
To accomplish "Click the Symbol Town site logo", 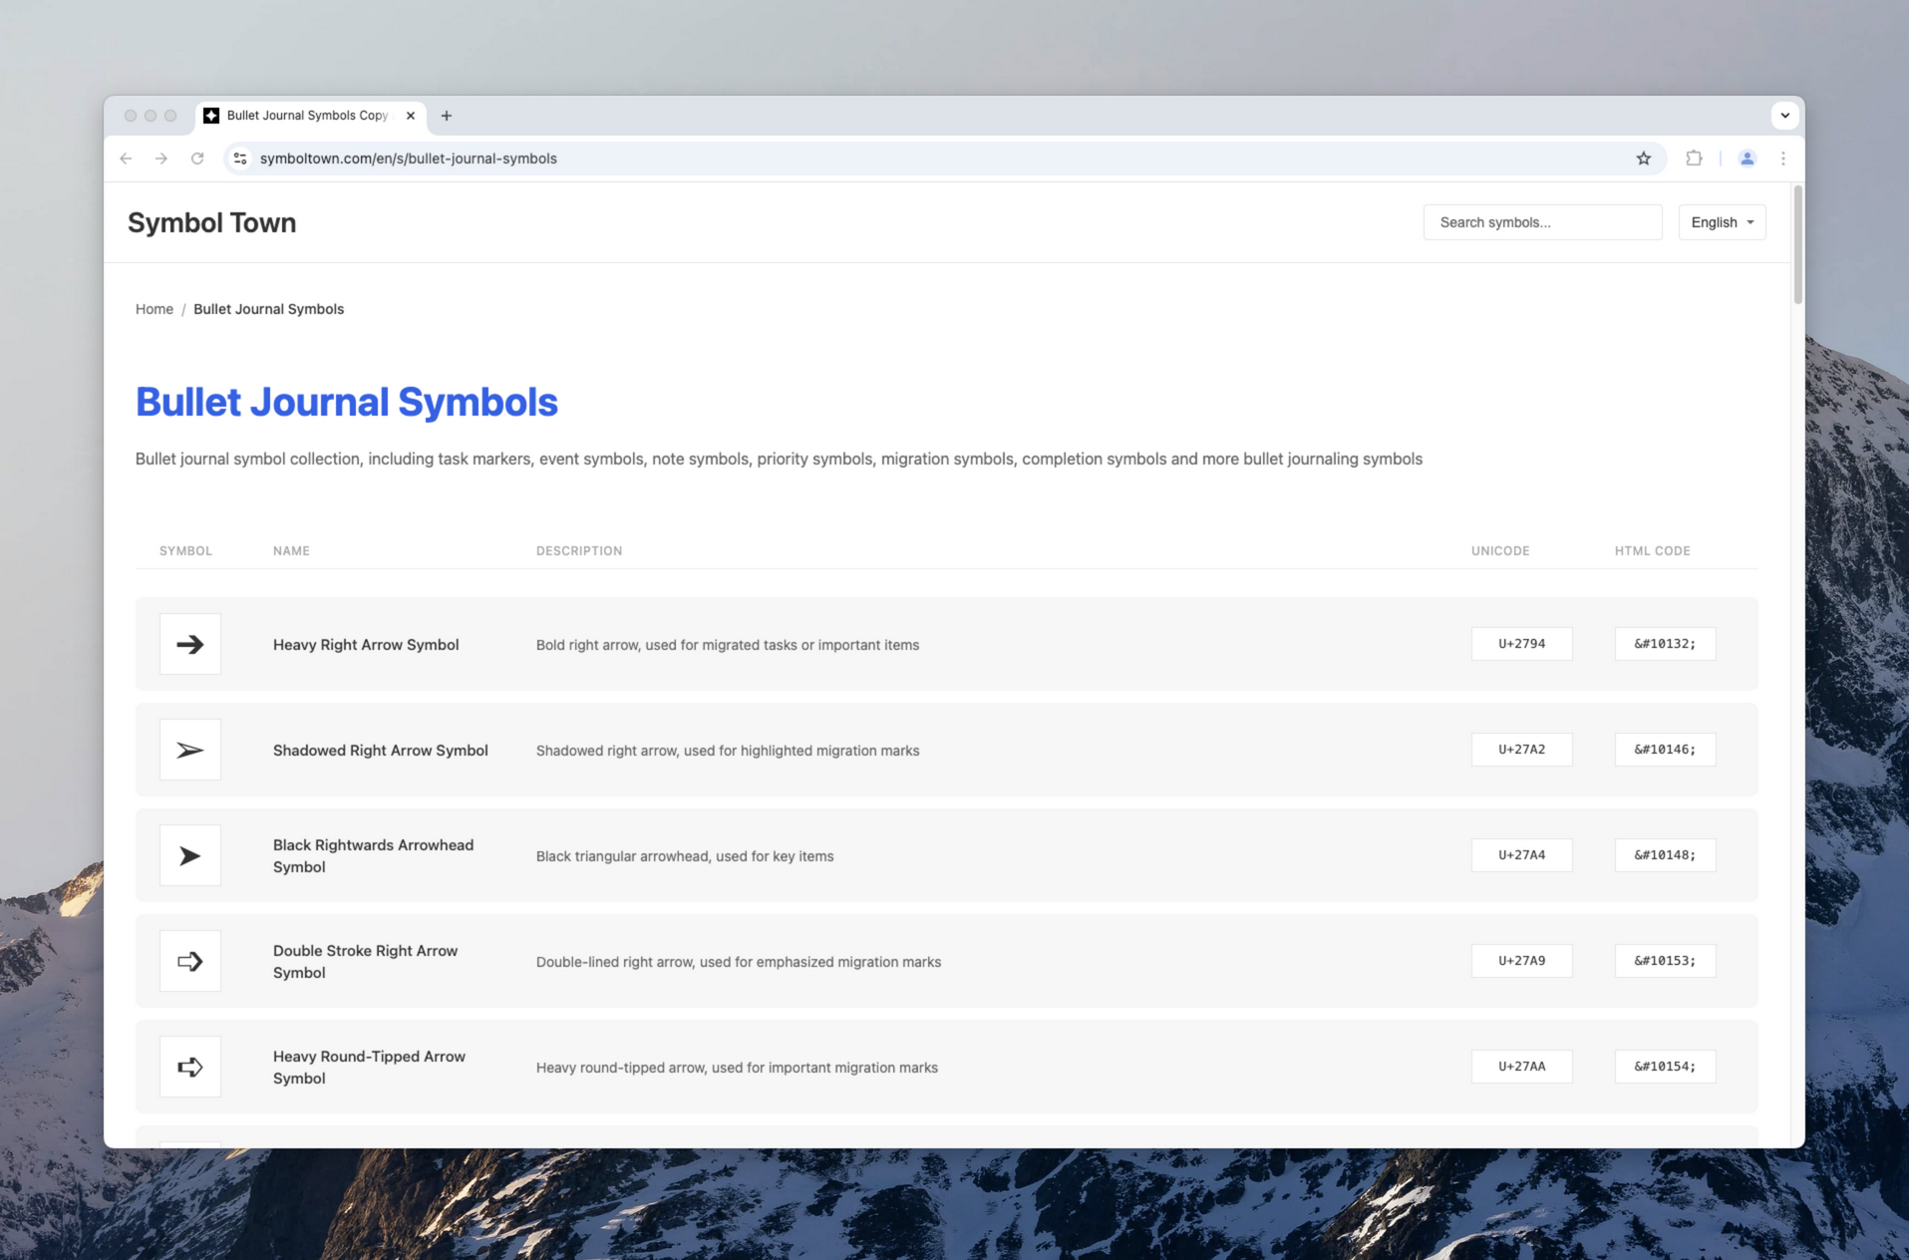I will [x=211, y=222].
